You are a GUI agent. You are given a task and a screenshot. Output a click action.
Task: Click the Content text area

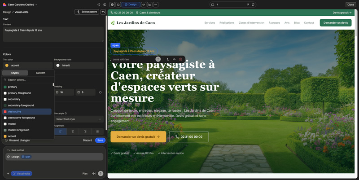coord(53,35)
